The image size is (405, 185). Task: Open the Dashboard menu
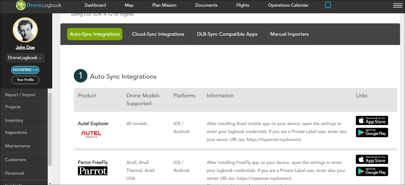(95, 5)
